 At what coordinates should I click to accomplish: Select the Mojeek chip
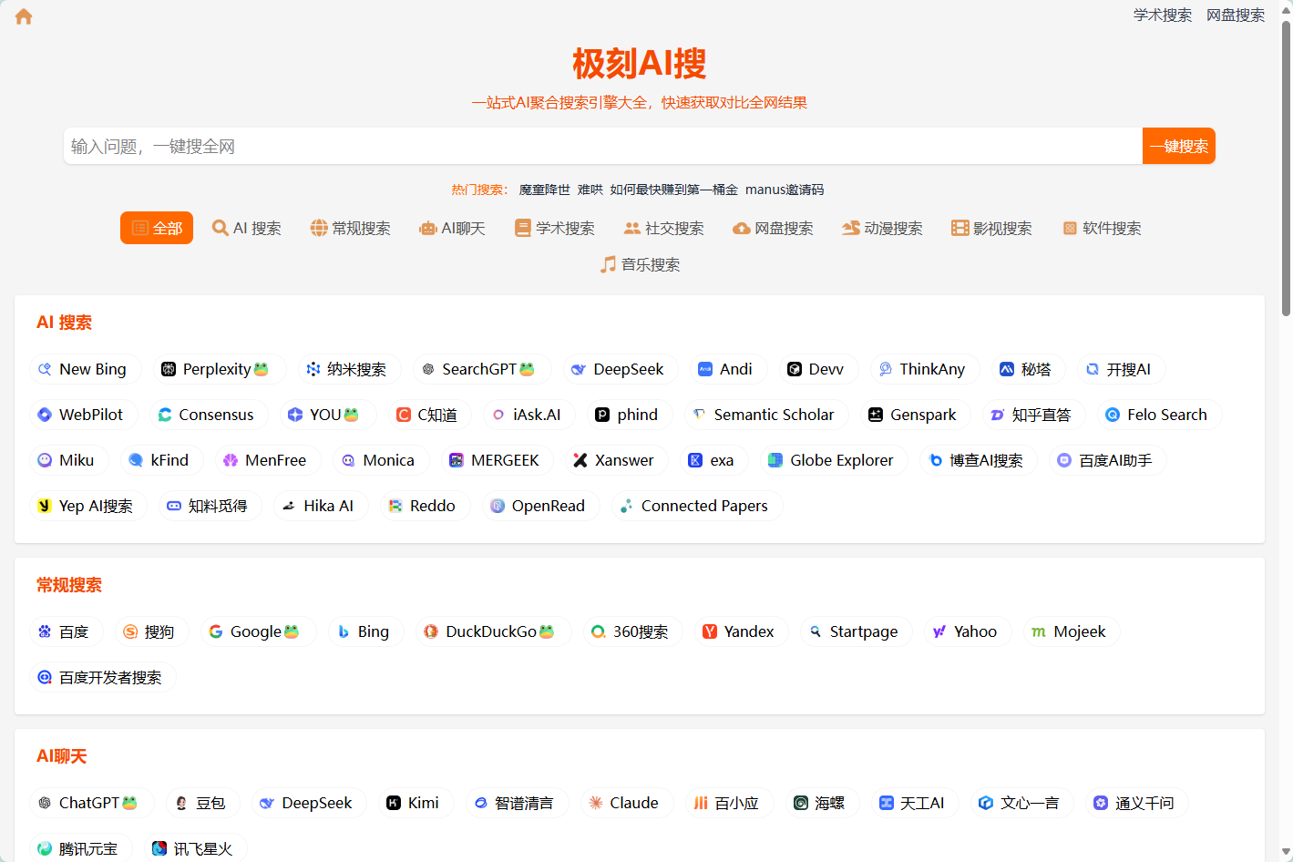(x=1070, y=631)
